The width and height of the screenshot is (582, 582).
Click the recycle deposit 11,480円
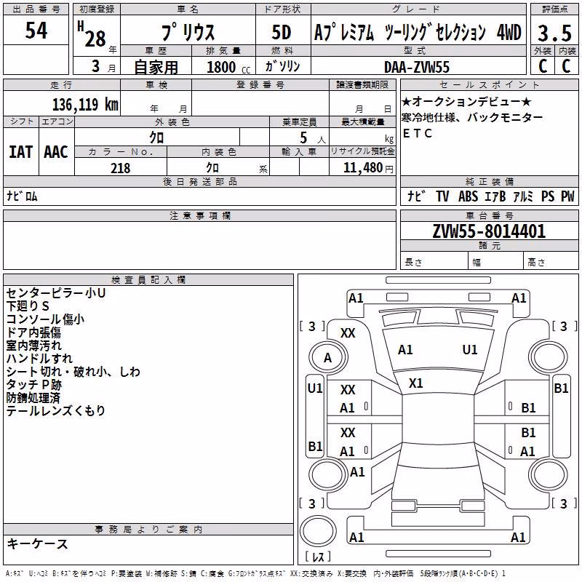368,168
